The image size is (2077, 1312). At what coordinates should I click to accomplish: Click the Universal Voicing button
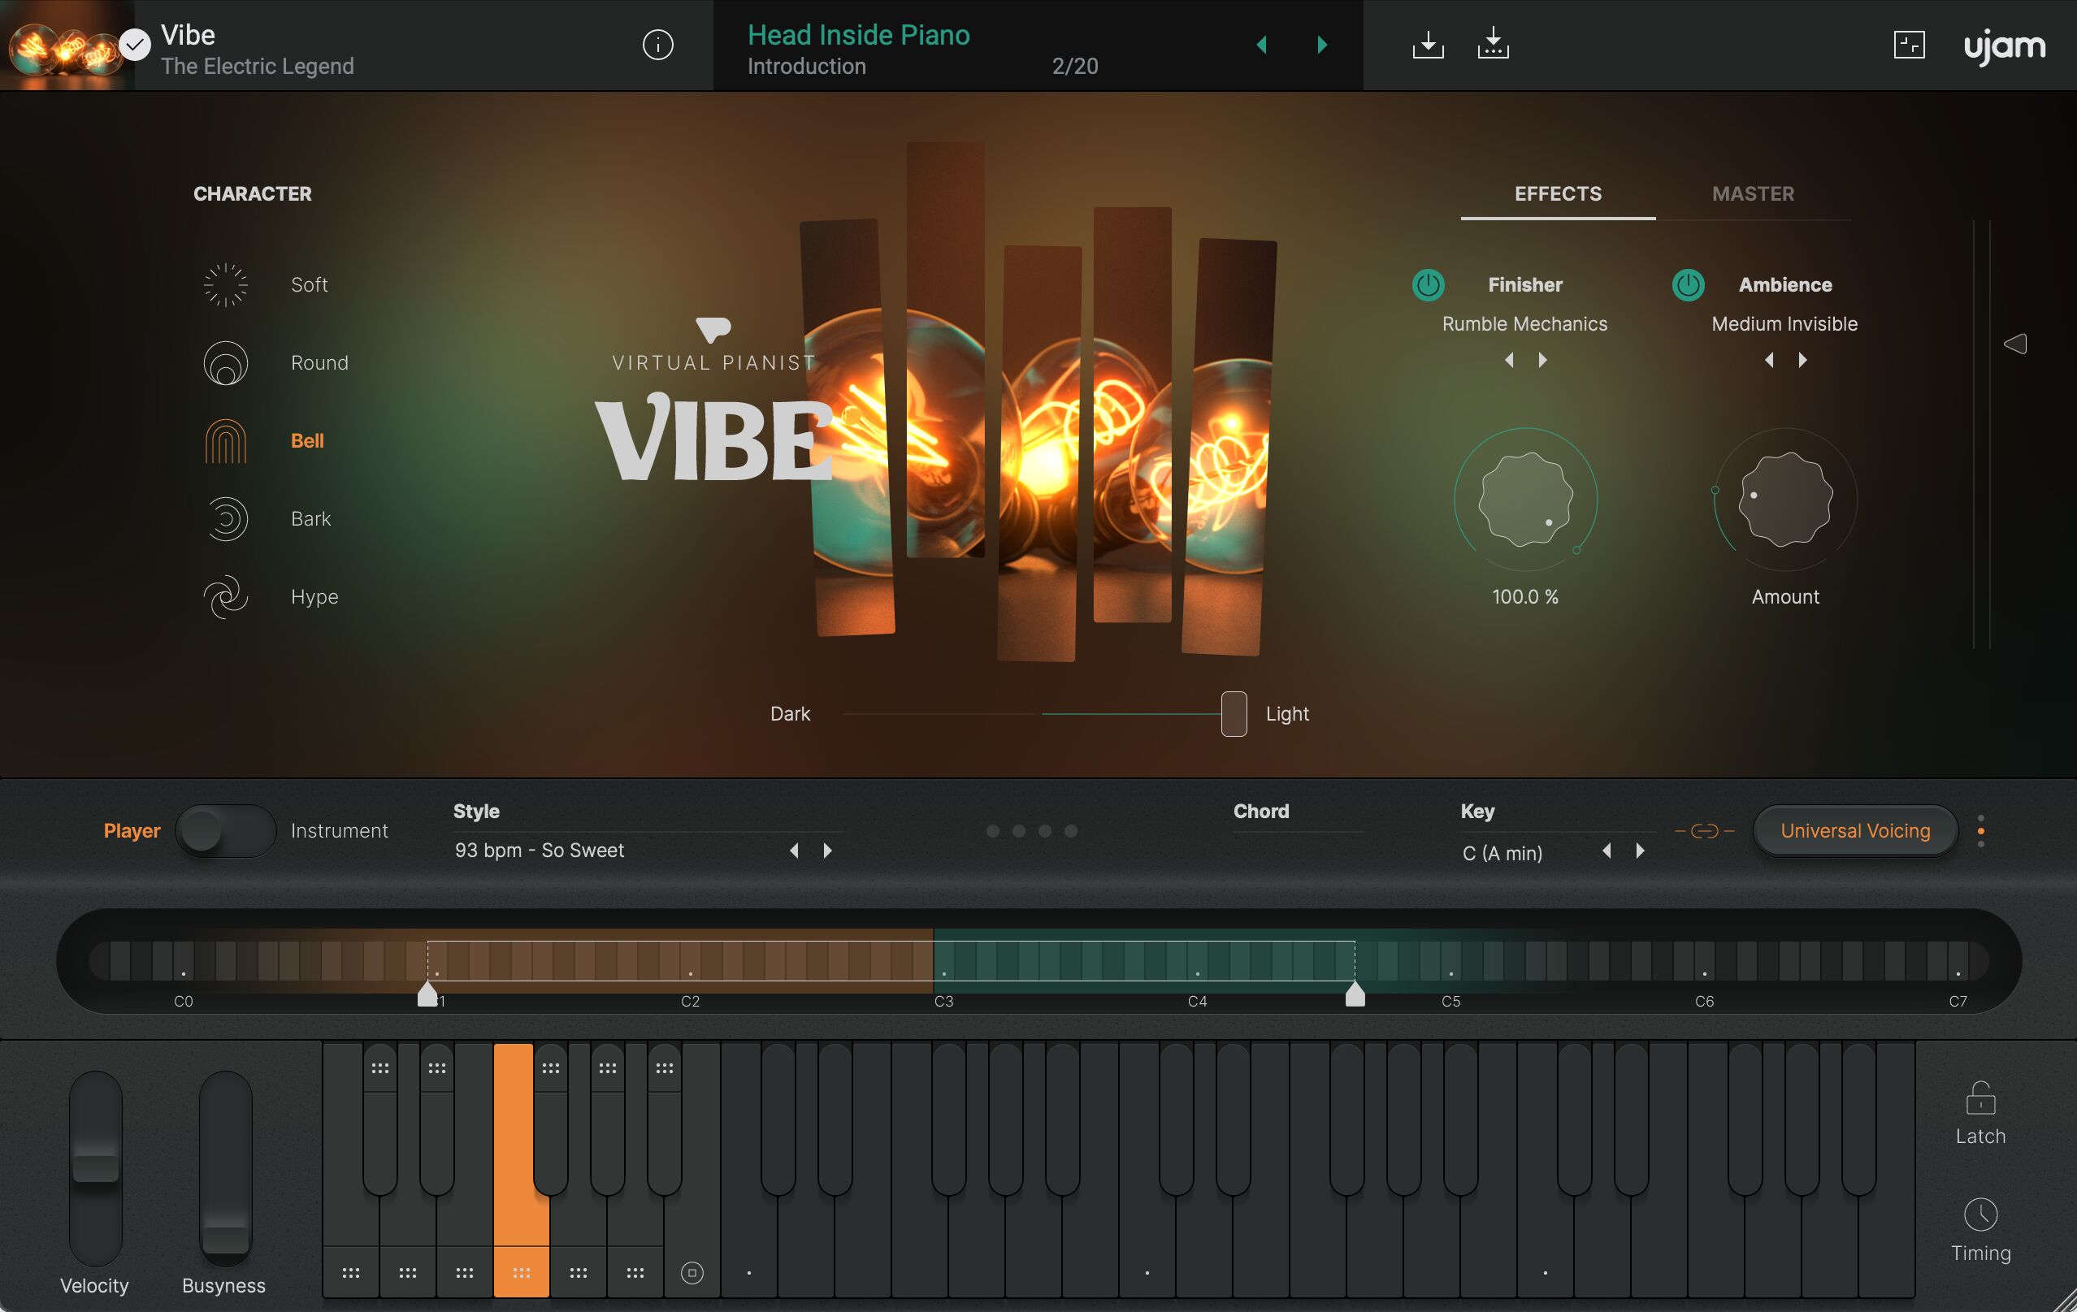click(x=1855, y=829)
